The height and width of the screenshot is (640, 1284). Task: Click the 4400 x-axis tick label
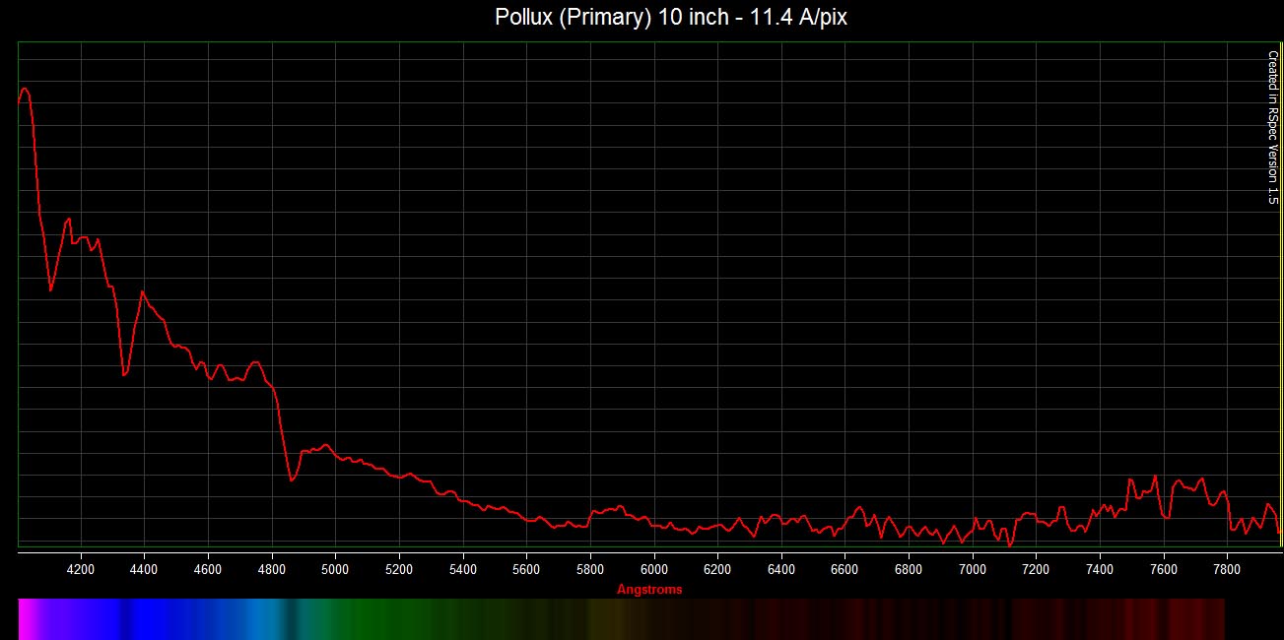point(144,569)
